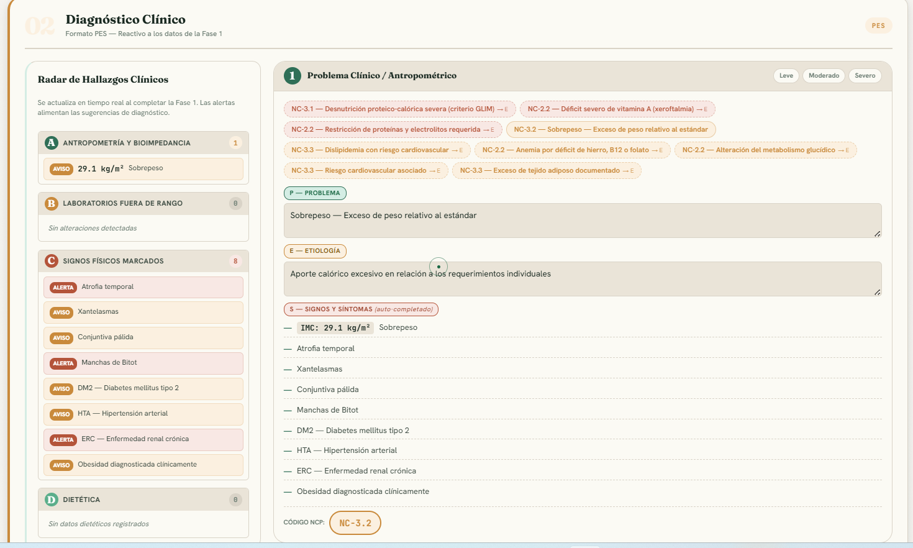Click the red C Signos Físicos icon
The image size is (913, 548).
pos(51,261)
